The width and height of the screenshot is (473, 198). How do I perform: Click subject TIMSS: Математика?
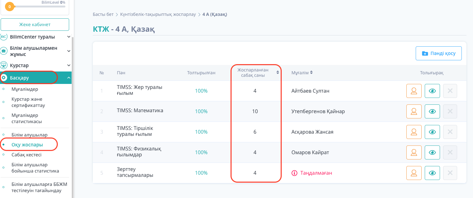(x=140, y=110)
